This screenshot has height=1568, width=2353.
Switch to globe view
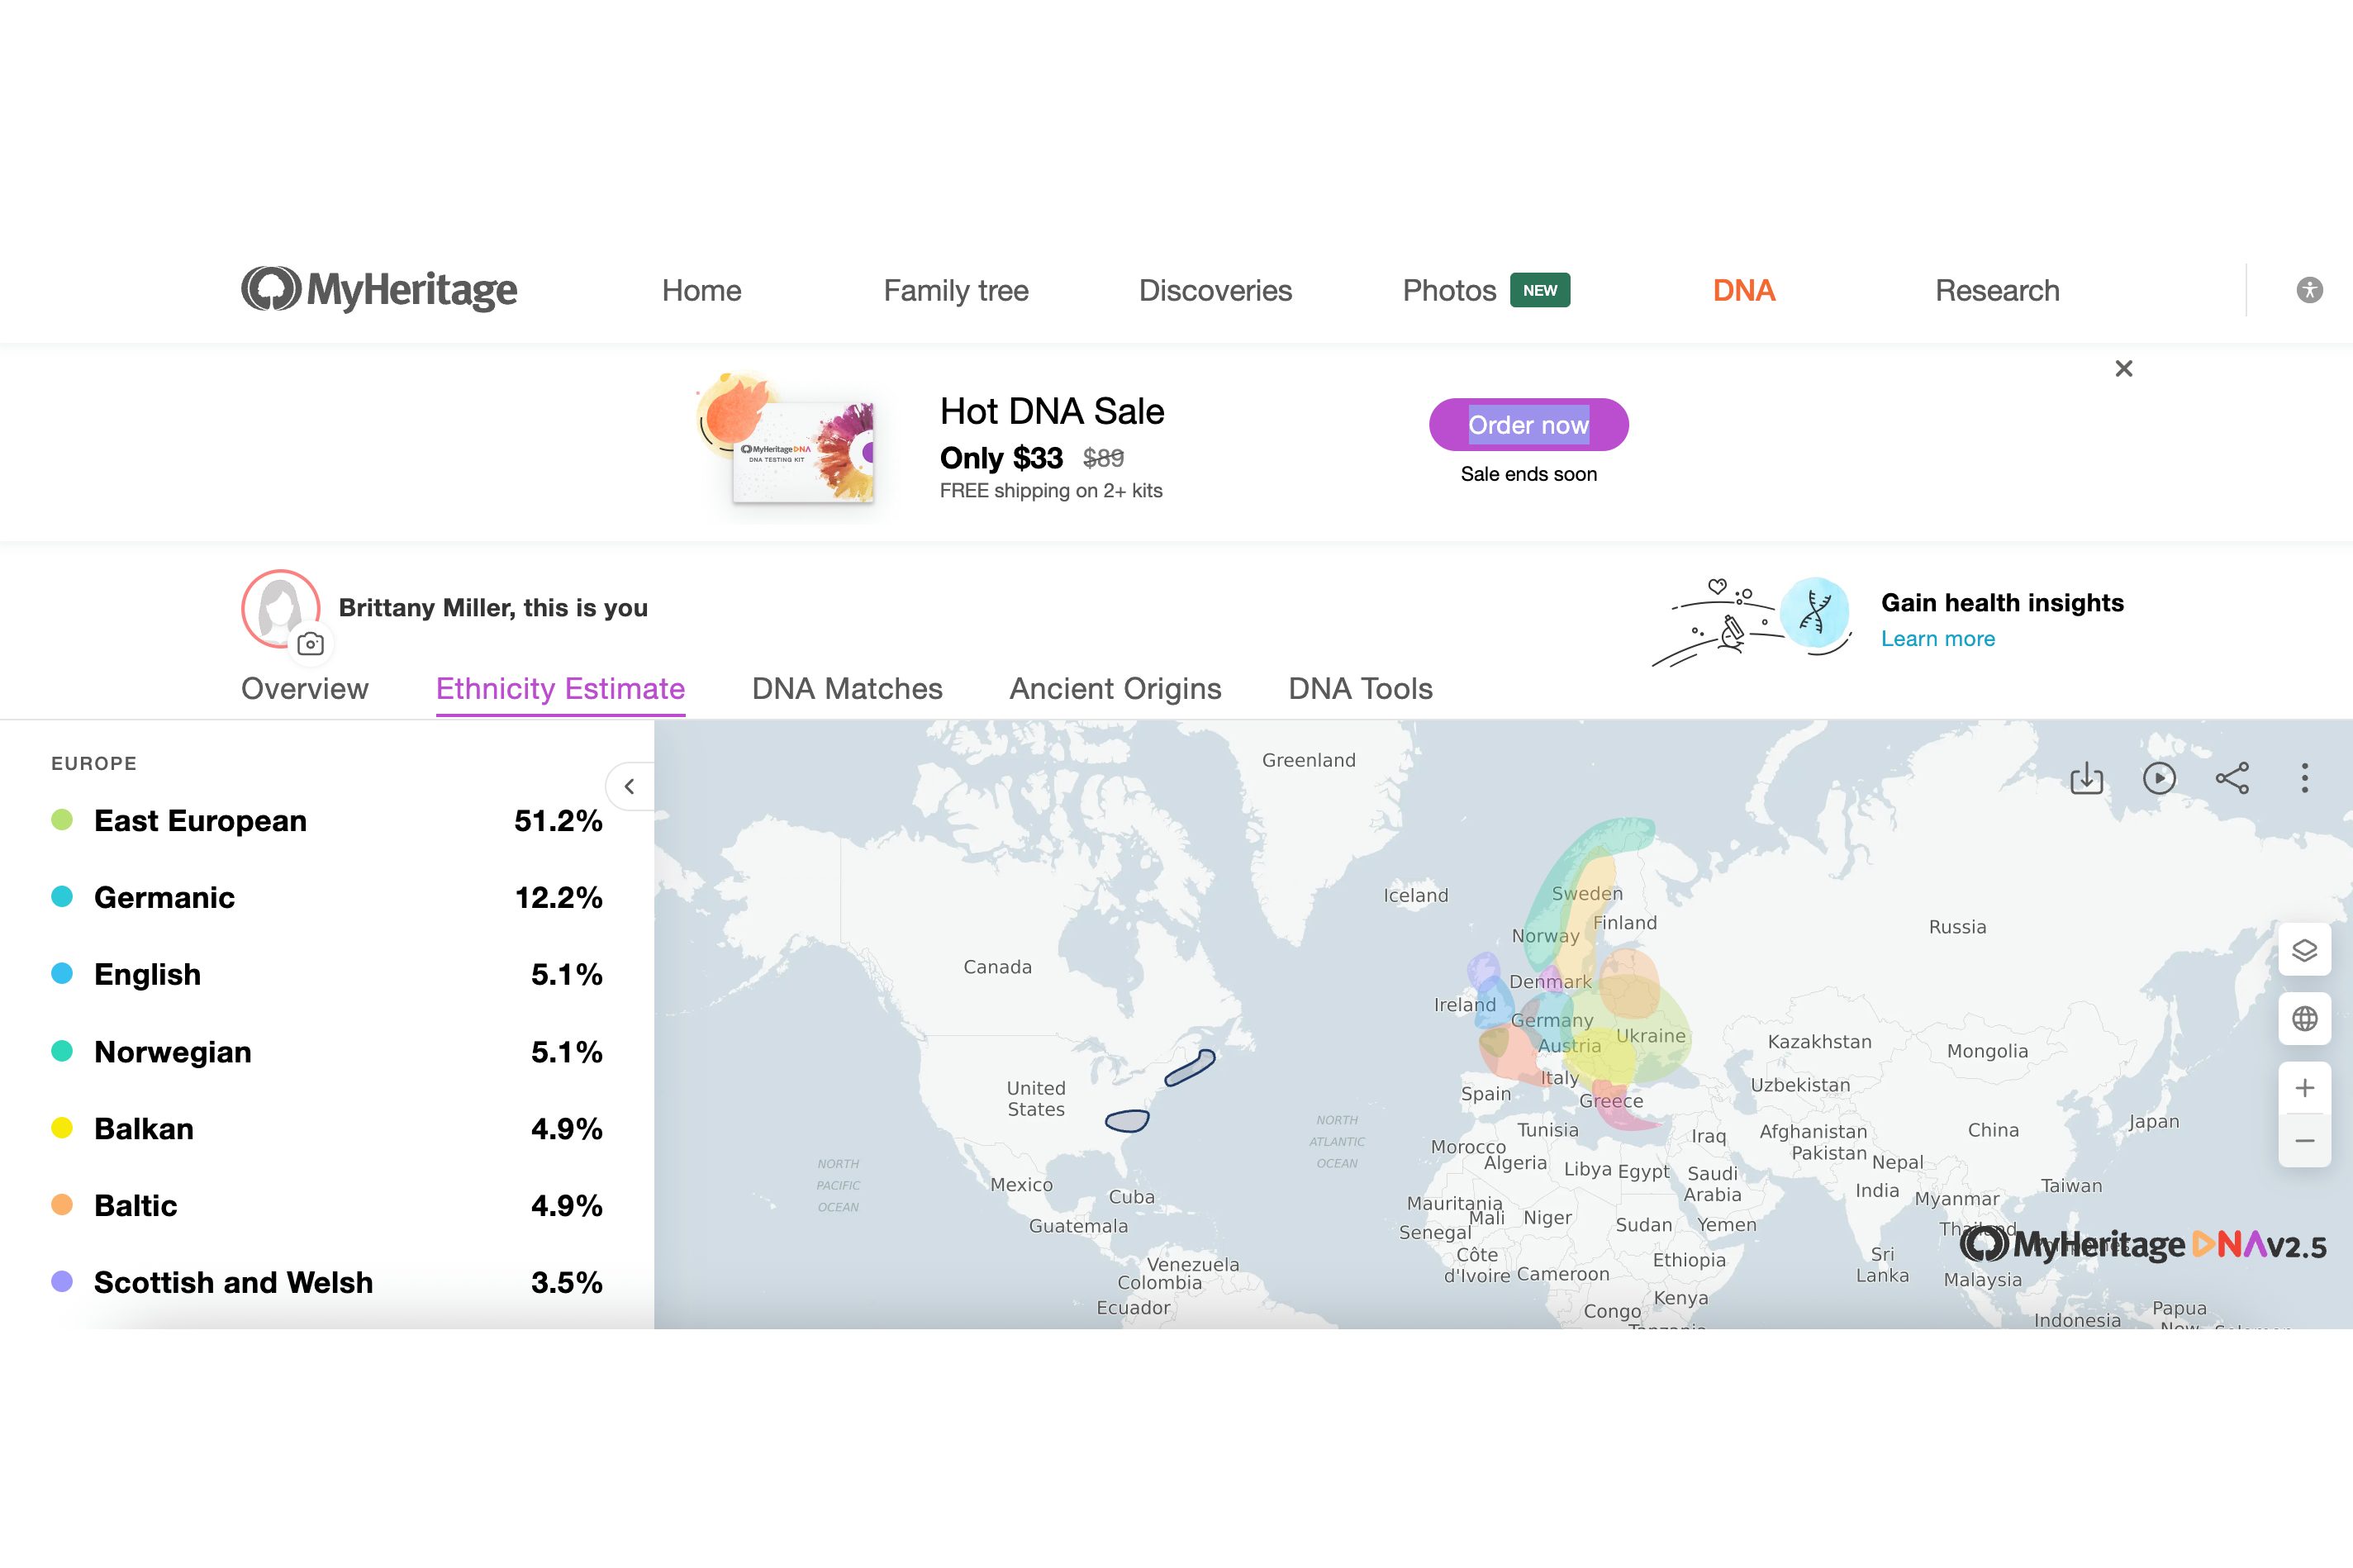point(2304,1018)
